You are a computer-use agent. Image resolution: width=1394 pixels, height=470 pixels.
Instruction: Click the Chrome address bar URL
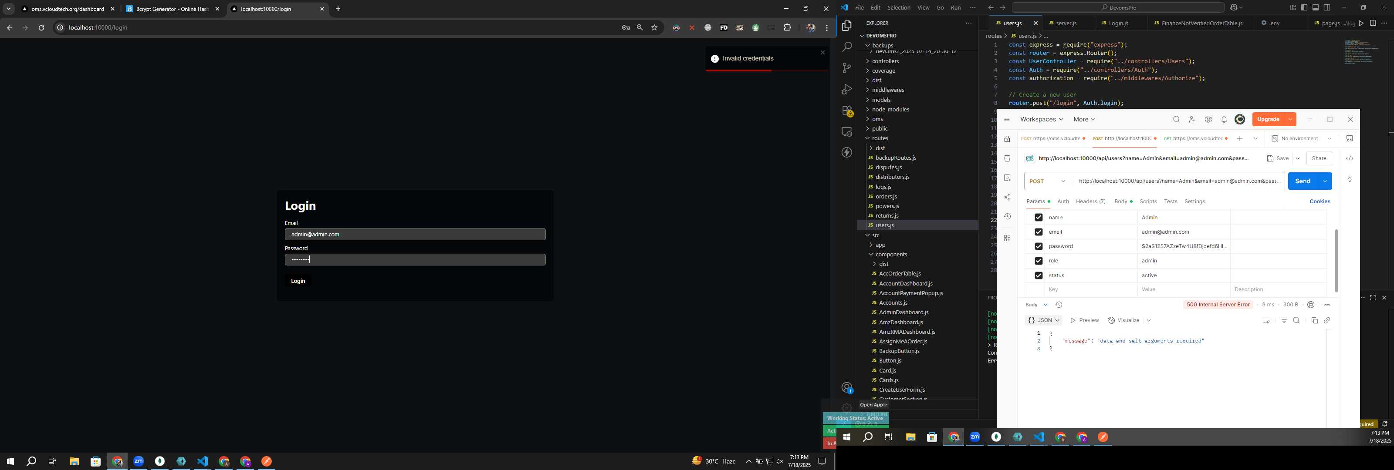click(x=98, y=27)
